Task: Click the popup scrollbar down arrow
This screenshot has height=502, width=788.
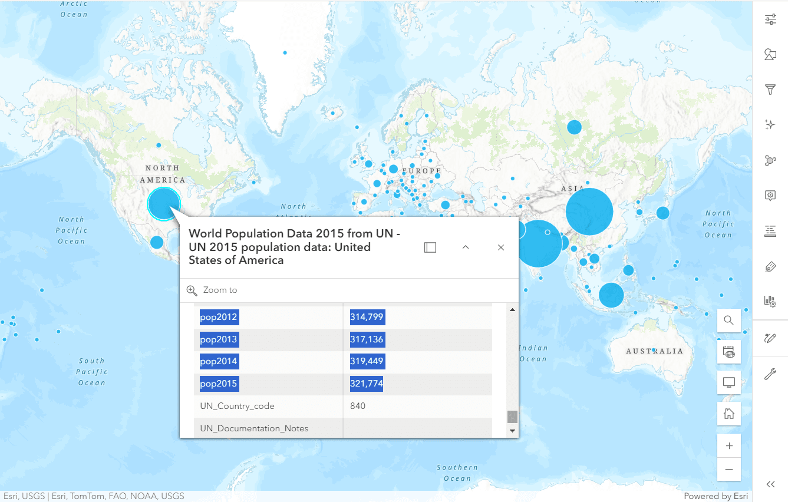Action: pyautogui.click(x=512, y=431)
